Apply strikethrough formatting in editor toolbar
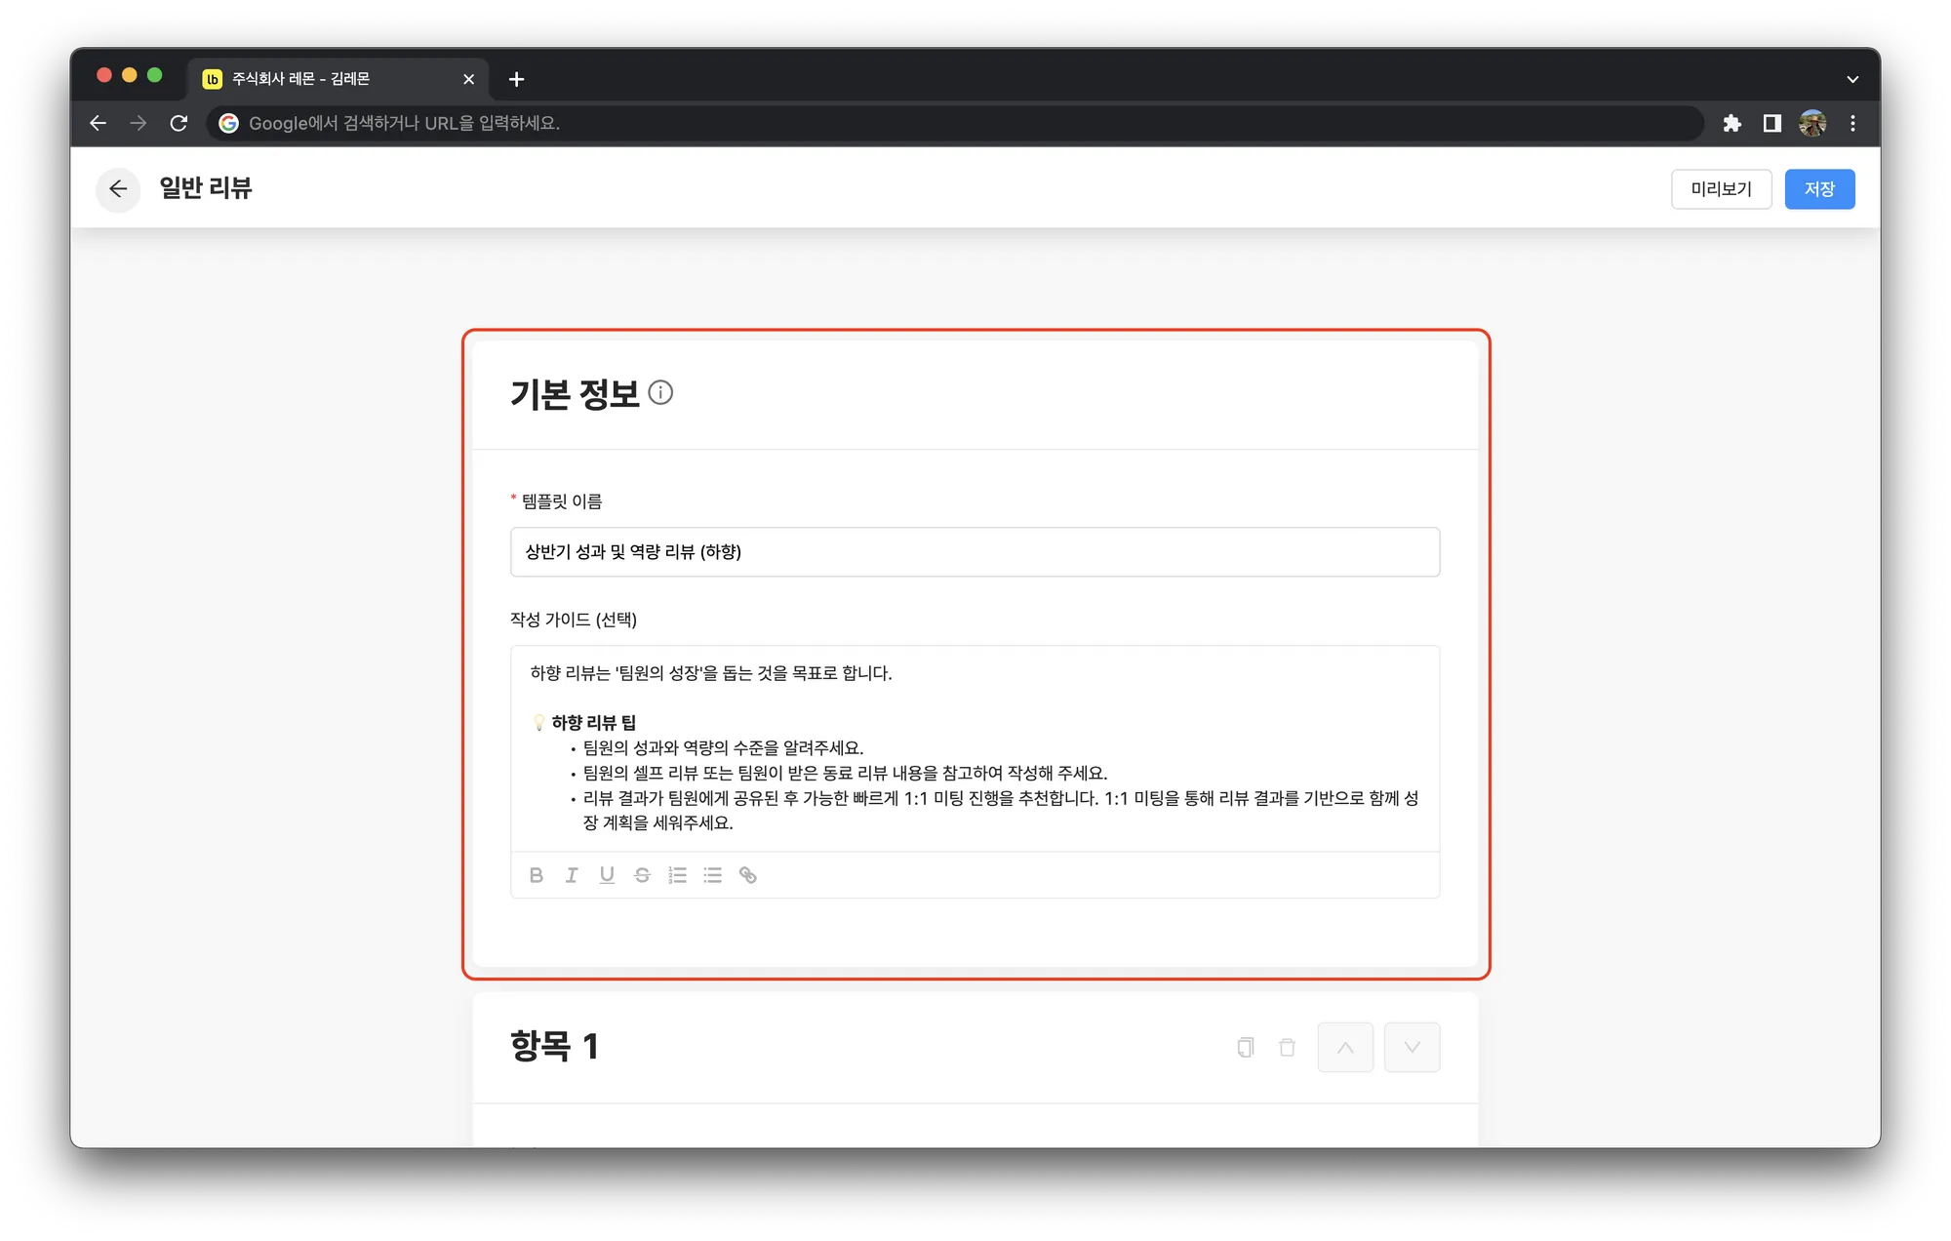The width and height of the screenshot is (1951, 1241). tap(642, 875)
